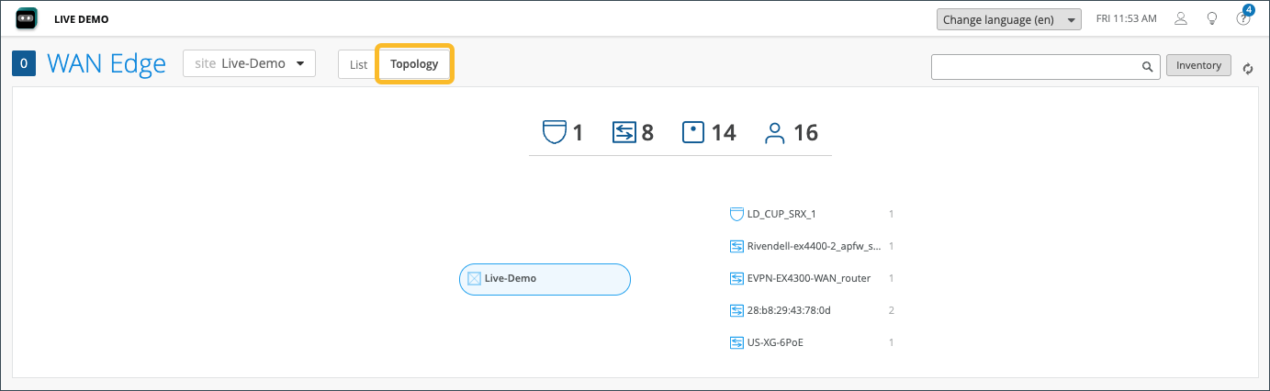Image resolution: width=1270 pixels, height=391 pixels.
Task: Click the WAN edge shield count icon
Action: 553,133
